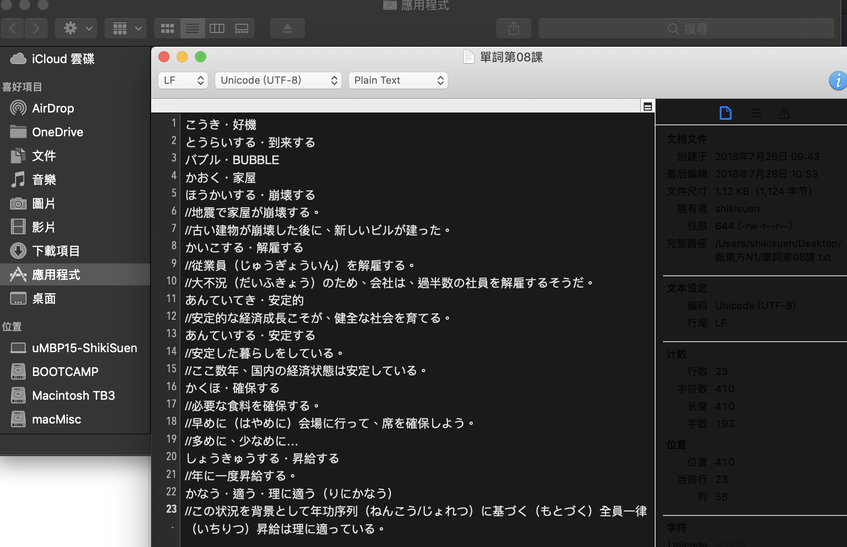The width and height of the screenshot is (847, 547).
Task: Switch to the outline list tab icon
Action: tap(755, 113)
